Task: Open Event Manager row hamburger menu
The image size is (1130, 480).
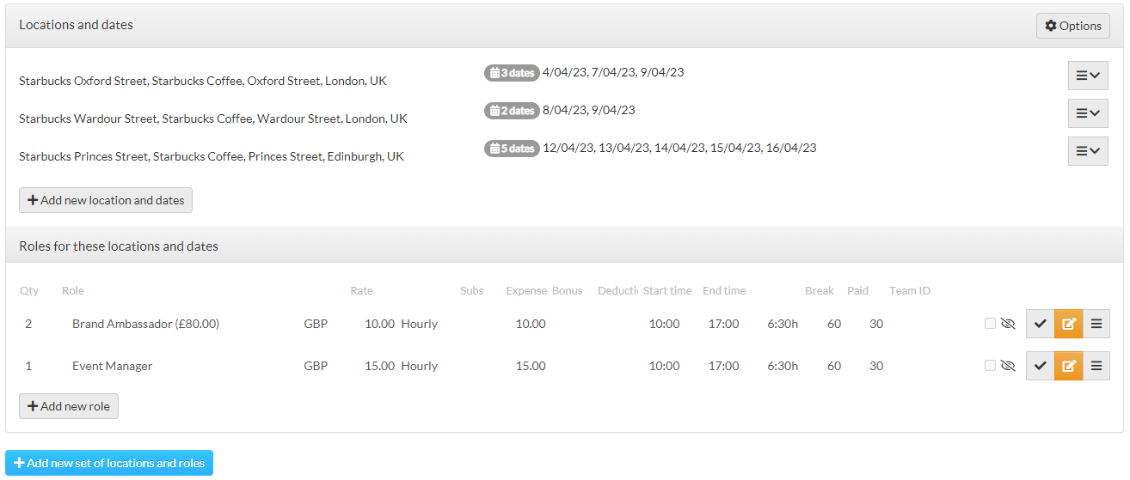Action: (1096, 366)
